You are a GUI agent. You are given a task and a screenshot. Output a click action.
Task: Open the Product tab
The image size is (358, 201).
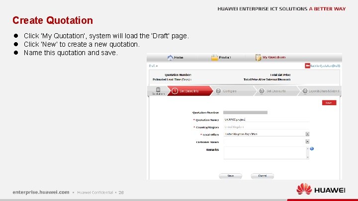tap(221, 58)
